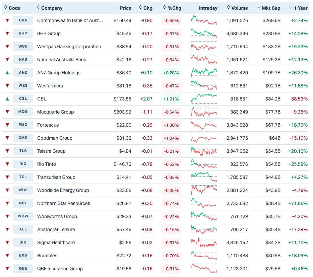Select the TLS code badge
Image resolution: width=313 pixels, height=277 pixels.
[x=23, y=151]
